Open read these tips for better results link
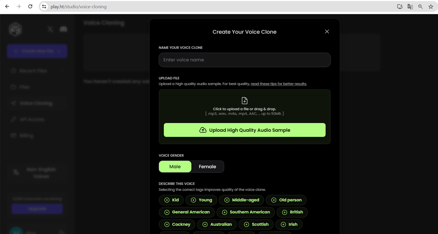Viewport: 438px width, 234px height. [x=278, y=84]
